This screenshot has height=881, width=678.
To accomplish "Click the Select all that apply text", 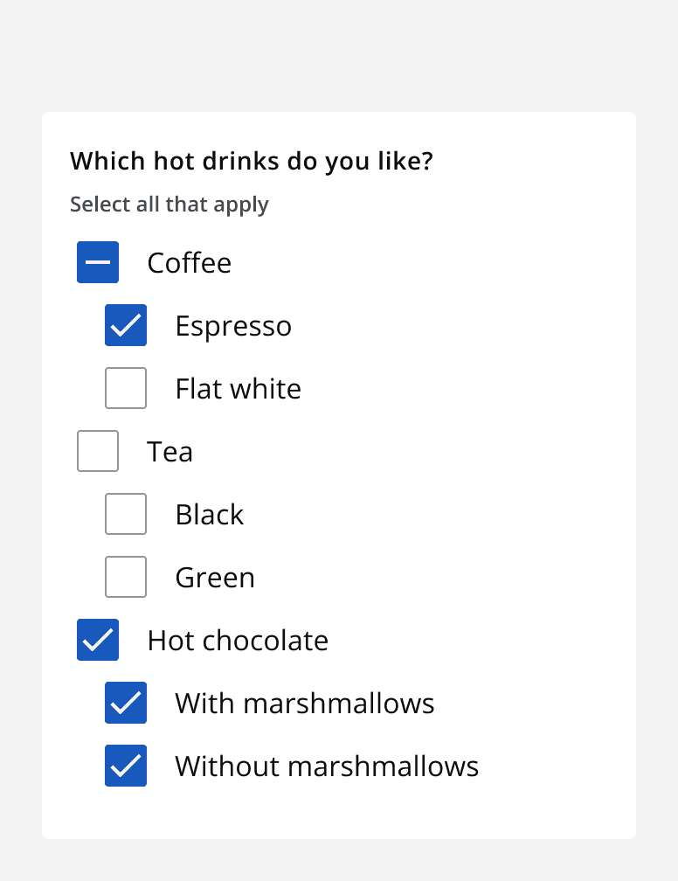I will tap(169, 204).
